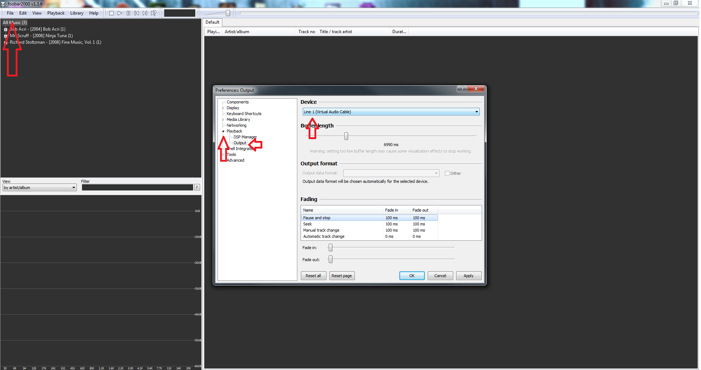701x370 pixels.
Task: Open the Library menu
Action: tap(77, 13)
